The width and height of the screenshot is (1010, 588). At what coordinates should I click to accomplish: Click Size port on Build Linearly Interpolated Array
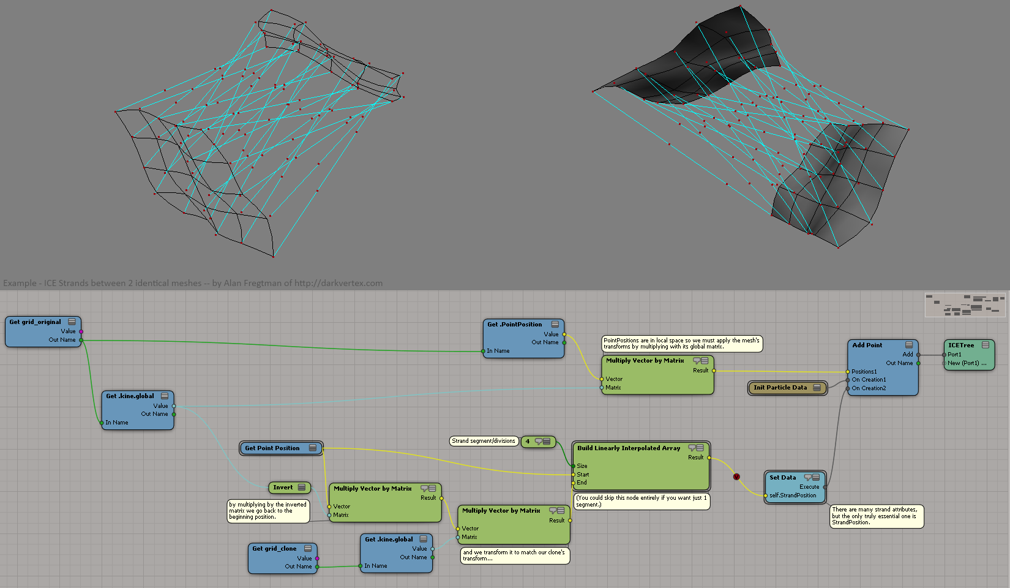[574, 466]
